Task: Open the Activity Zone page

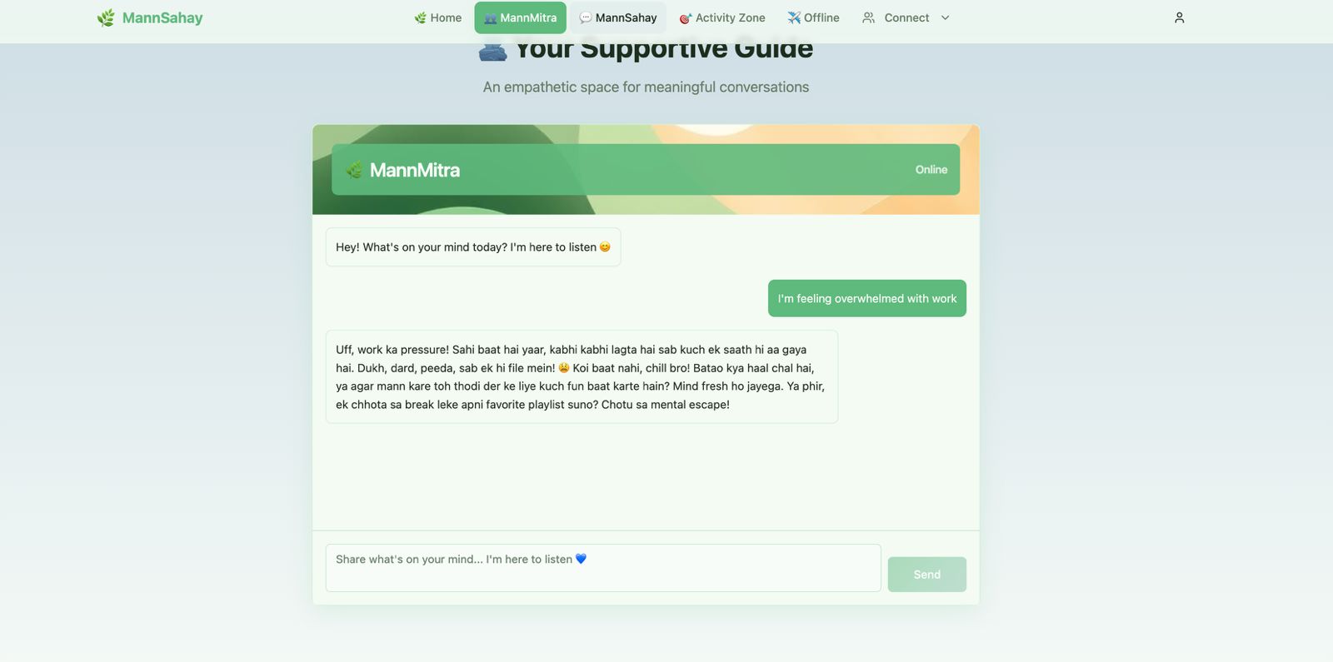Action: pos(721,17)
